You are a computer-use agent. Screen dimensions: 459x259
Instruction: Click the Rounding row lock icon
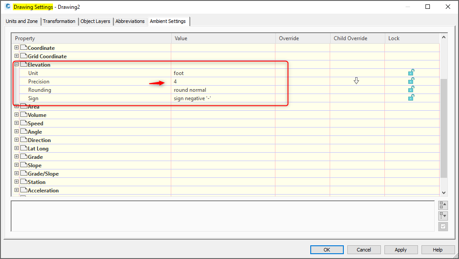click(x=411, y=89)
